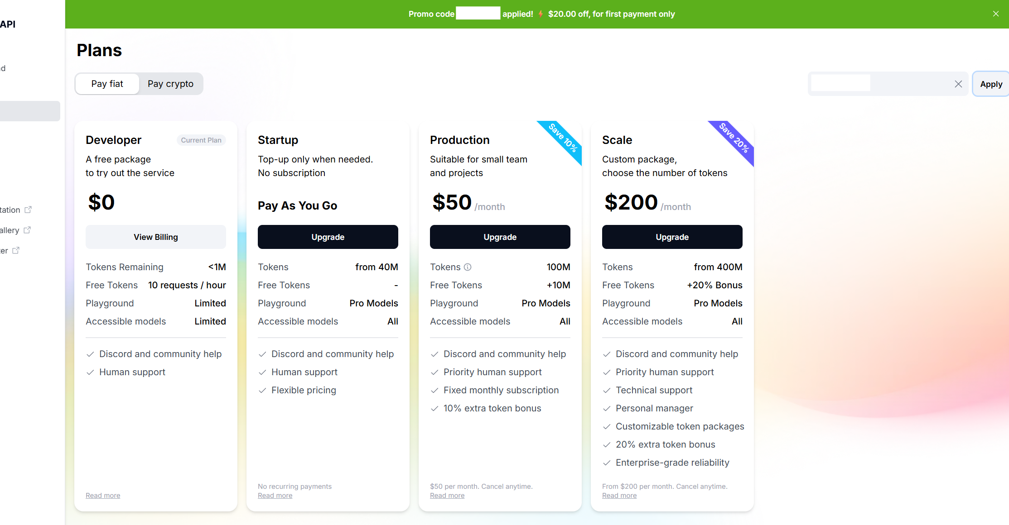Image resolution: width=1009 pixels, height=525 pixels.
Task: Clear the promo code input field
Action: [958, 84]
